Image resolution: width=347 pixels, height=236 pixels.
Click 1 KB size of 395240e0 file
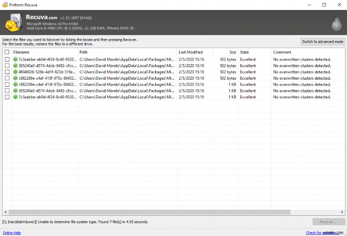coord(232,91)
